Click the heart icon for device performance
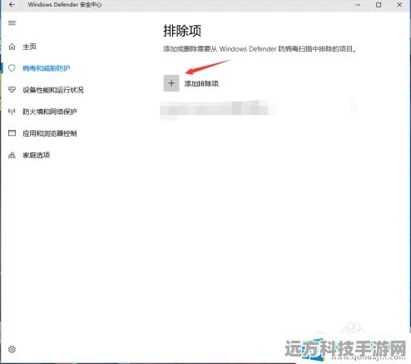The height and width of the screenshot is (364, 411). [12, 90]
